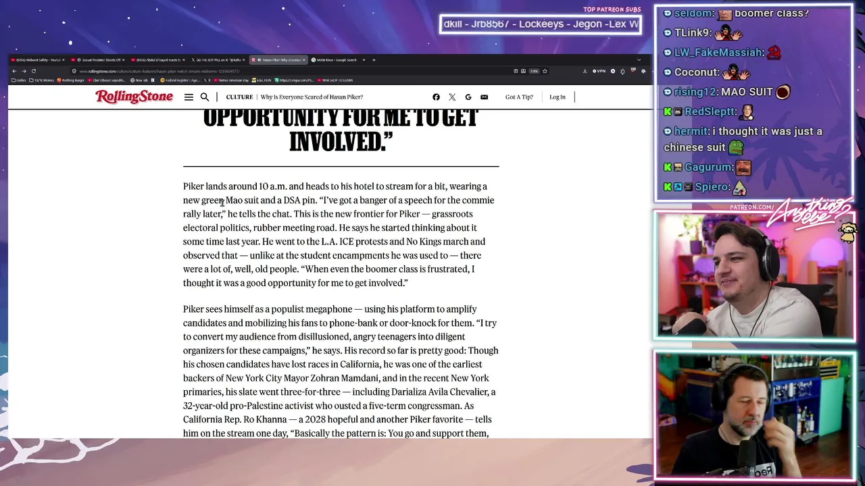This screenshot has height=486, width=865.
Task: Click rising12's 'MAO SUIT' chat message
Action: [727, 92]
